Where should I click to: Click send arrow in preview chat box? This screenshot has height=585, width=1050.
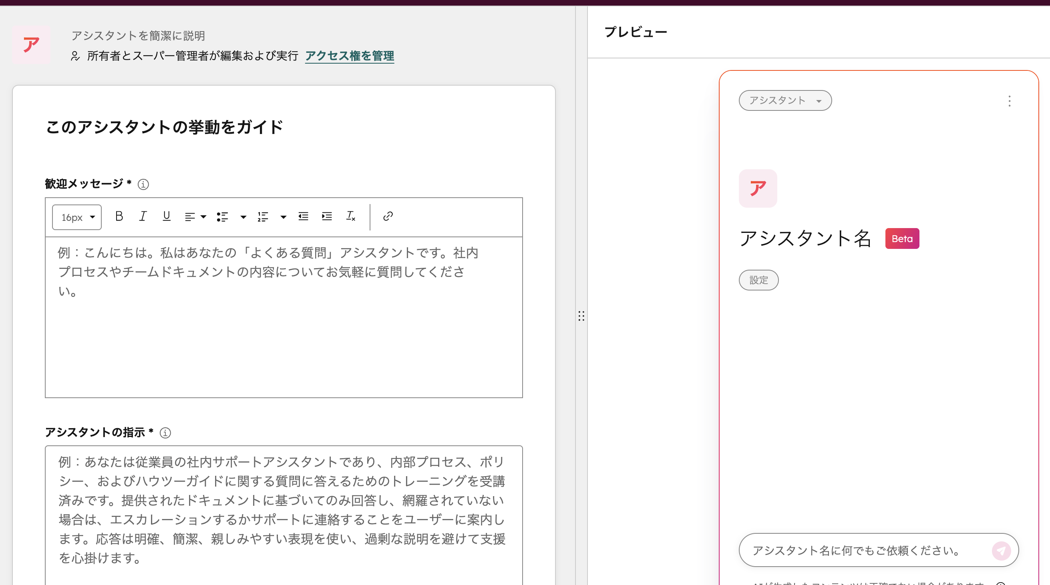[x=1001, y=551]
